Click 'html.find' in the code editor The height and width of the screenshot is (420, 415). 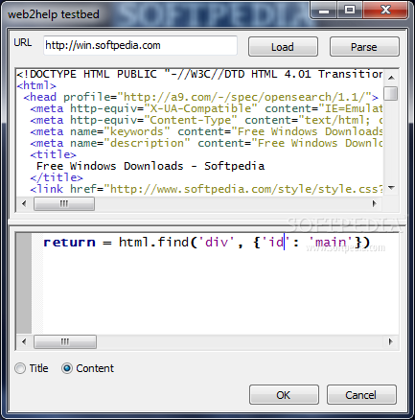(153, 242)
